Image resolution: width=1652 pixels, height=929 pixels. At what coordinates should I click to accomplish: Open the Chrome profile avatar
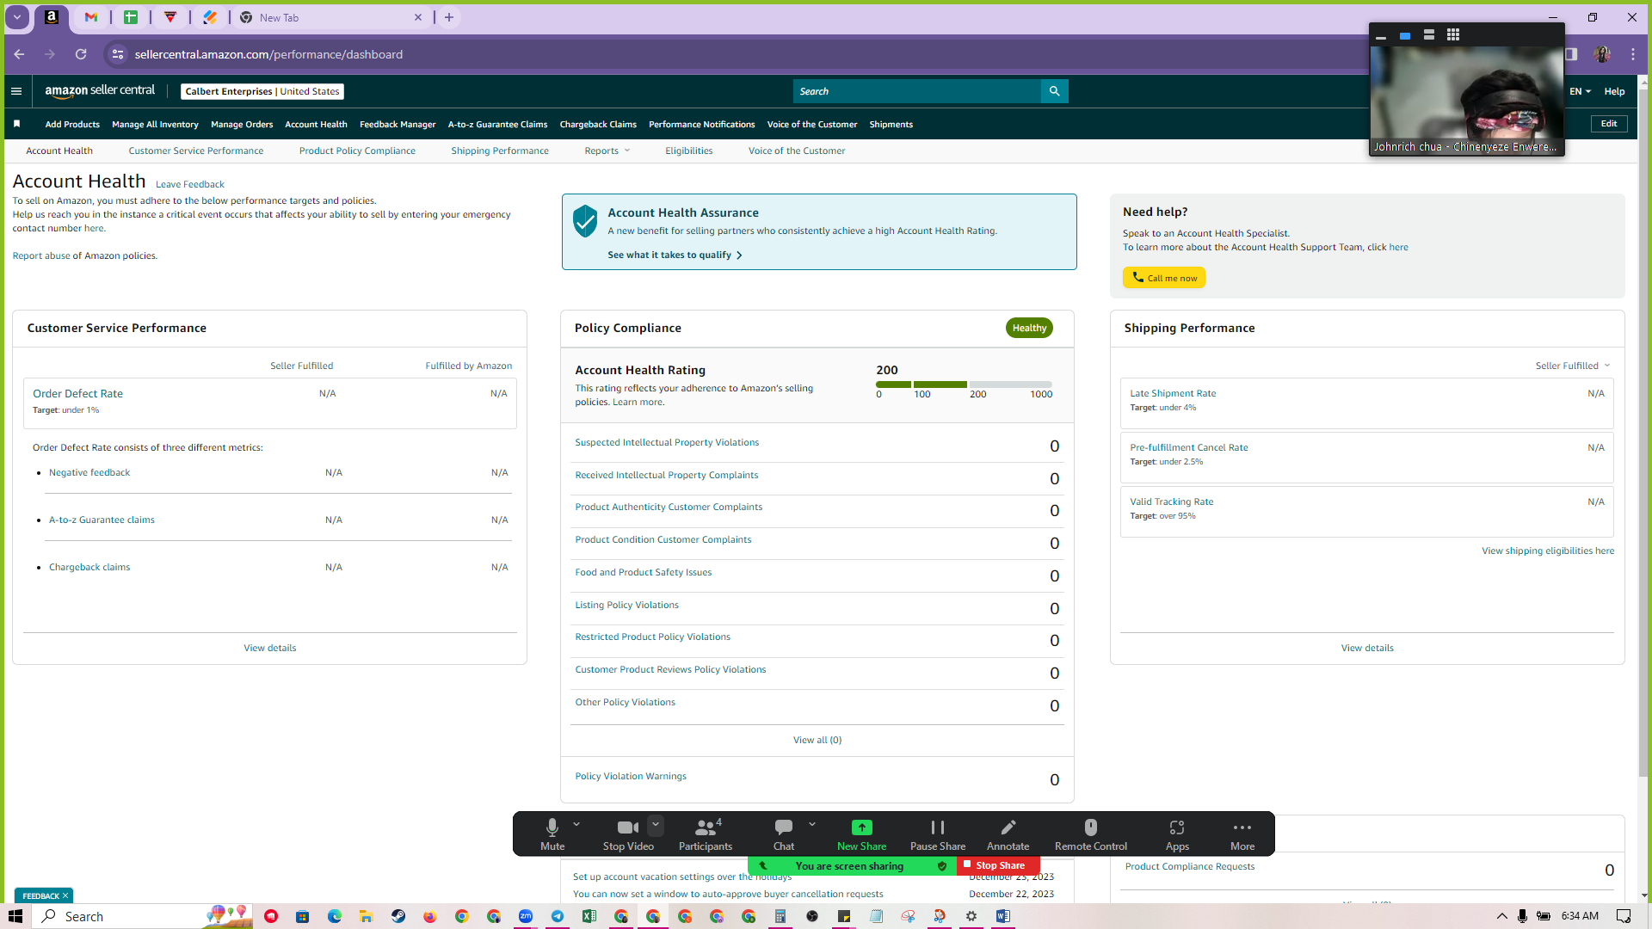(1602, 54)
